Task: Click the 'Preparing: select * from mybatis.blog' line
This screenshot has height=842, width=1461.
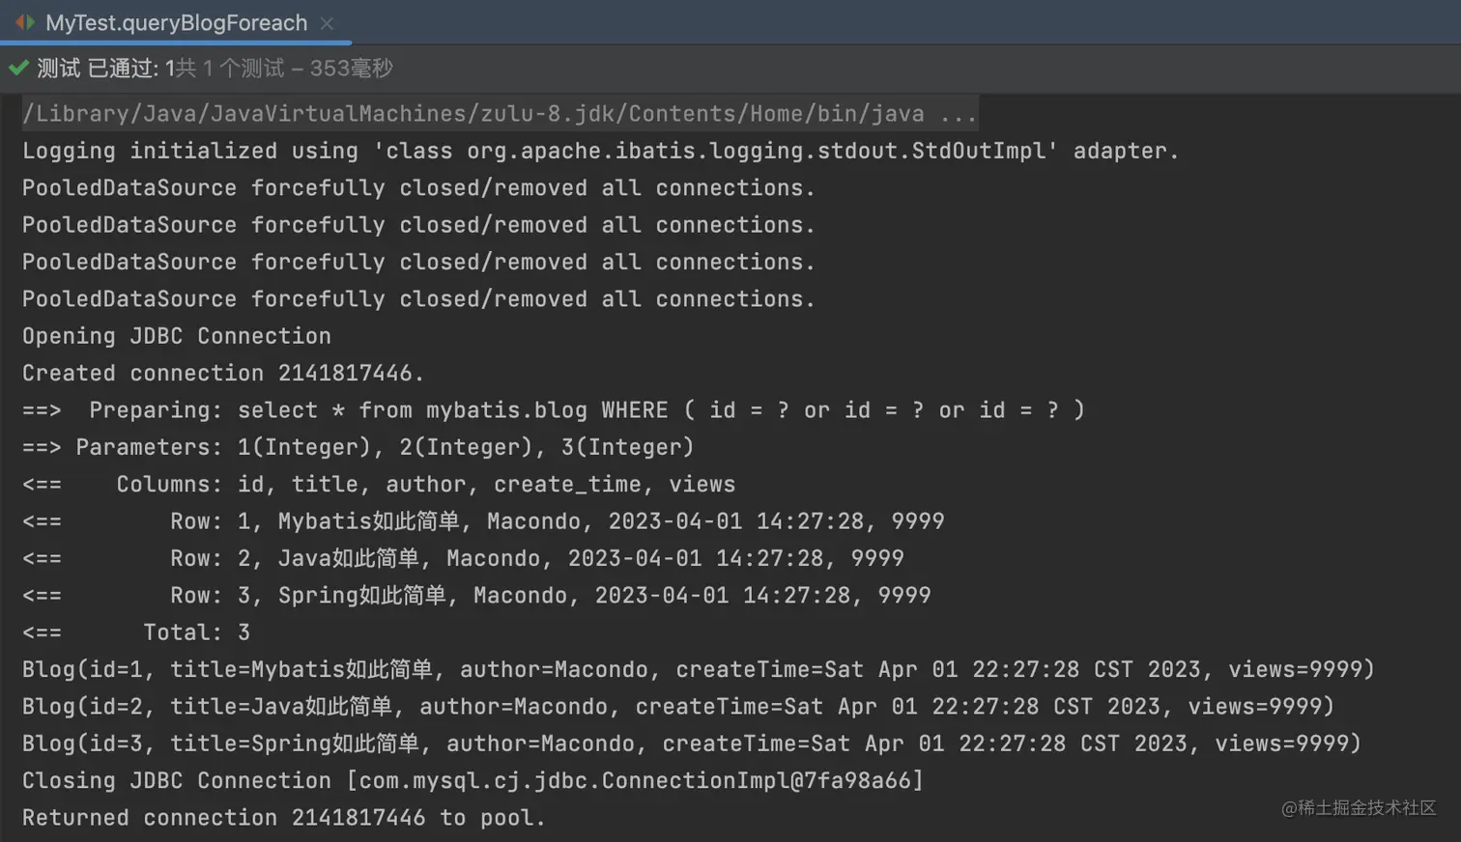Action: tap(553, 410)
